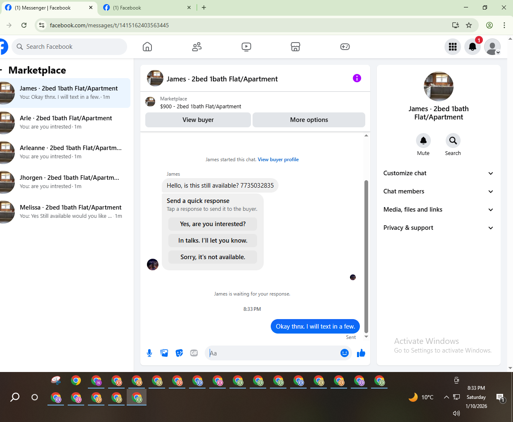Open the notifications bell with badge
Screen dimensions: 513x422
point(473,47)
